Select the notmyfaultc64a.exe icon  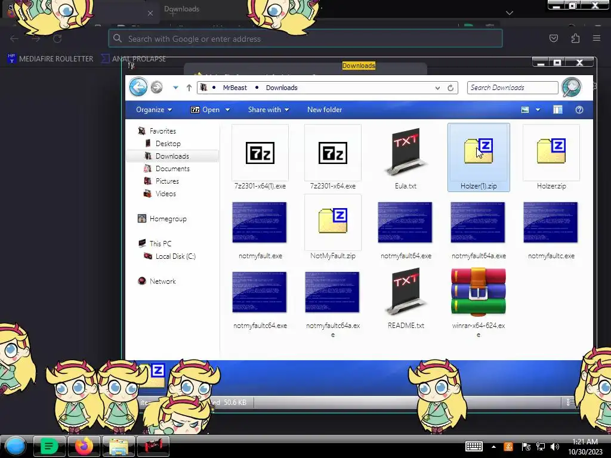[x=332, y=292]
